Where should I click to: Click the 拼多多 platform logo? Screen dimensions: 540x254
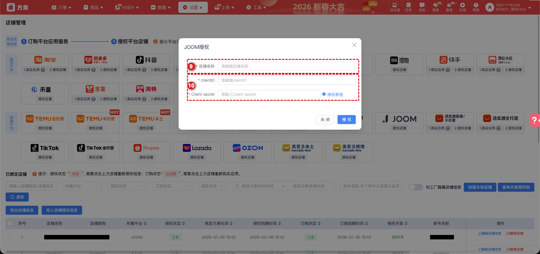(x=95, y=60)
